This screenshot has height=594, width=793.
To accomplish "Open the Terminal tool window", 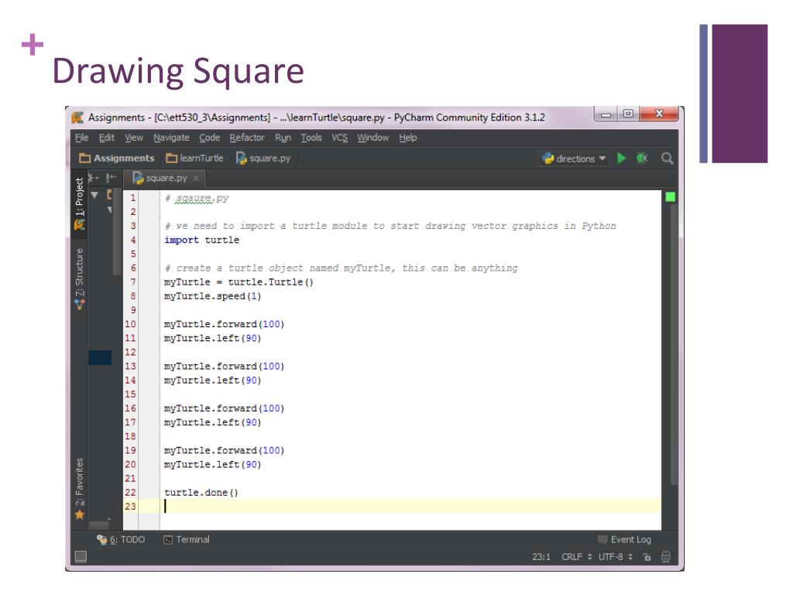I will click(187, 539).
